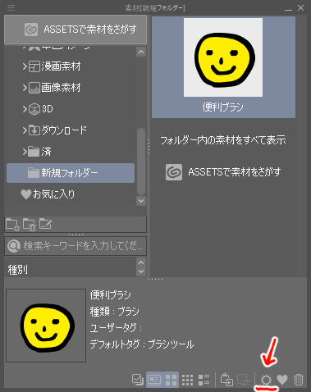Viewport: 311px width, 392px height.
Task: Click the 種別 scroll down arrow
Action: click(x=141, y=271)
